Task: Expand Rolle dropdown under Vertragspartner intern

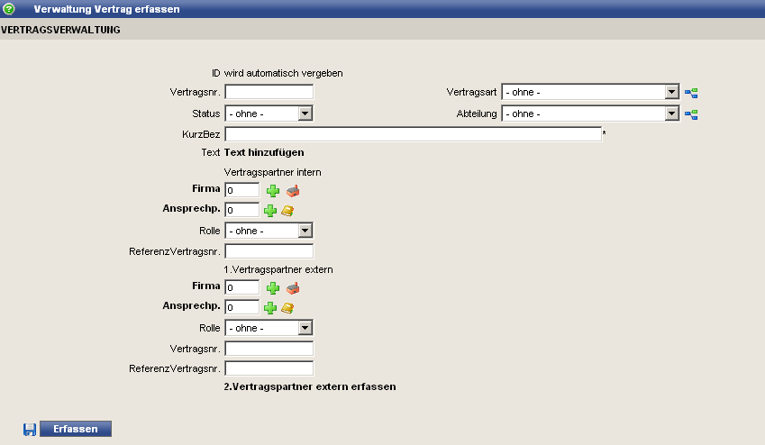Action: 305,231
